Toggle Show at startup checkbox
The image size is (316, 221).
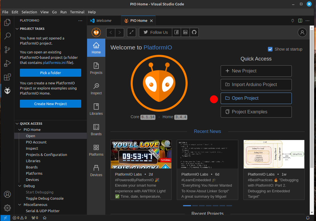[270, 49]
